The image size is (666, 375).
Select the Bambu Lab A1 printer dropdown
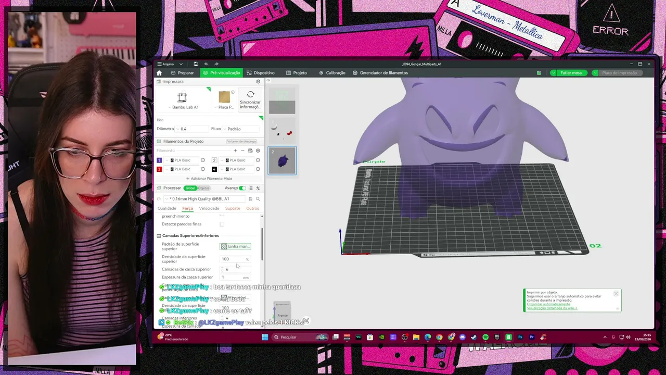(x=182, y=99)
